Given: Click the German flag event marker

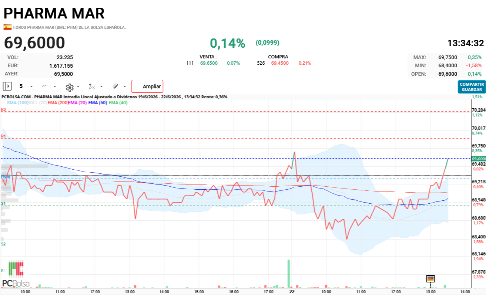Looking at the screenshot, I should point(430,279).
